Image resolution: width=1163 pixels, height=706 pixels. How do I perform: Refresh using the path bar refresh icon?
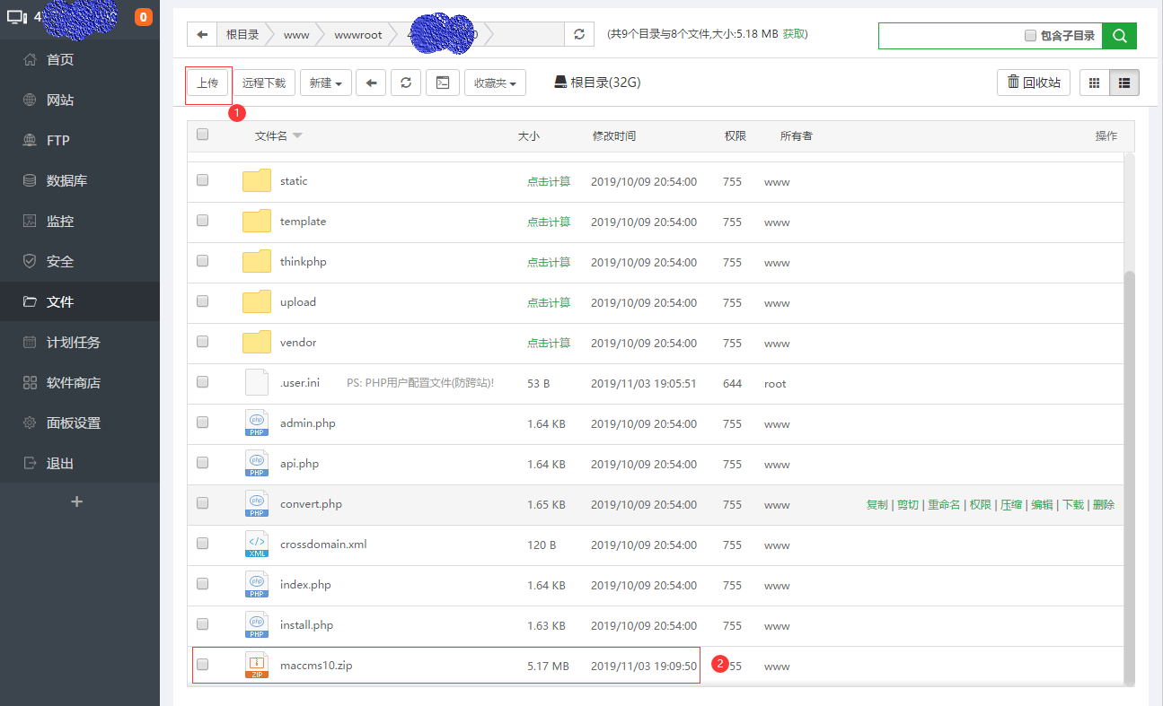(x=579, y=34)
